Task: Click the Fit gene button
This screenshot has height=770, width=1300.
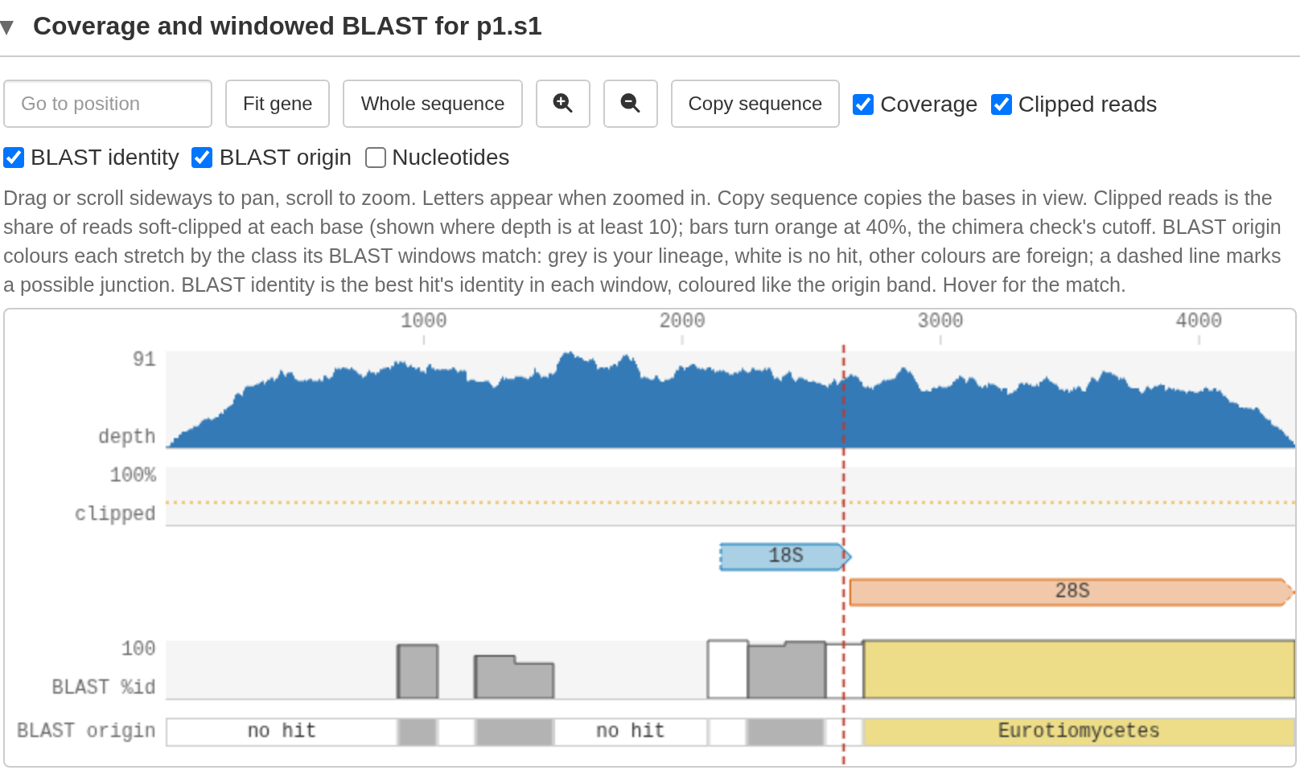Action: 278,104
